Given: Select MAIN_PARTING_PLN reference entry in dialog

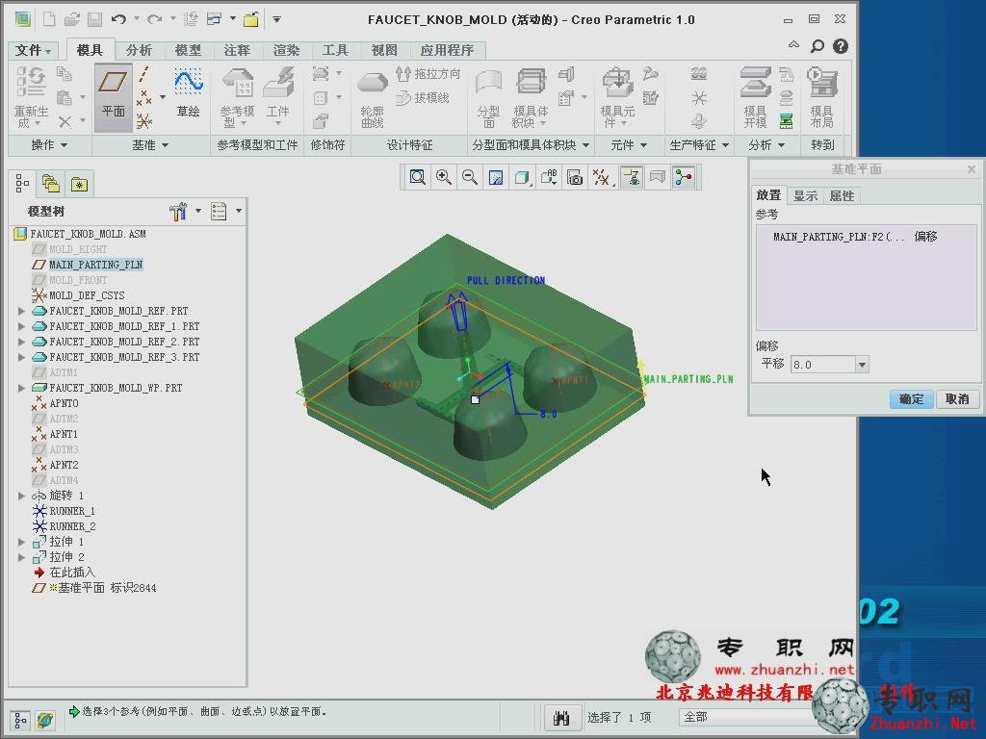Looking at the screenshot, I should click(x=855, y=237).
